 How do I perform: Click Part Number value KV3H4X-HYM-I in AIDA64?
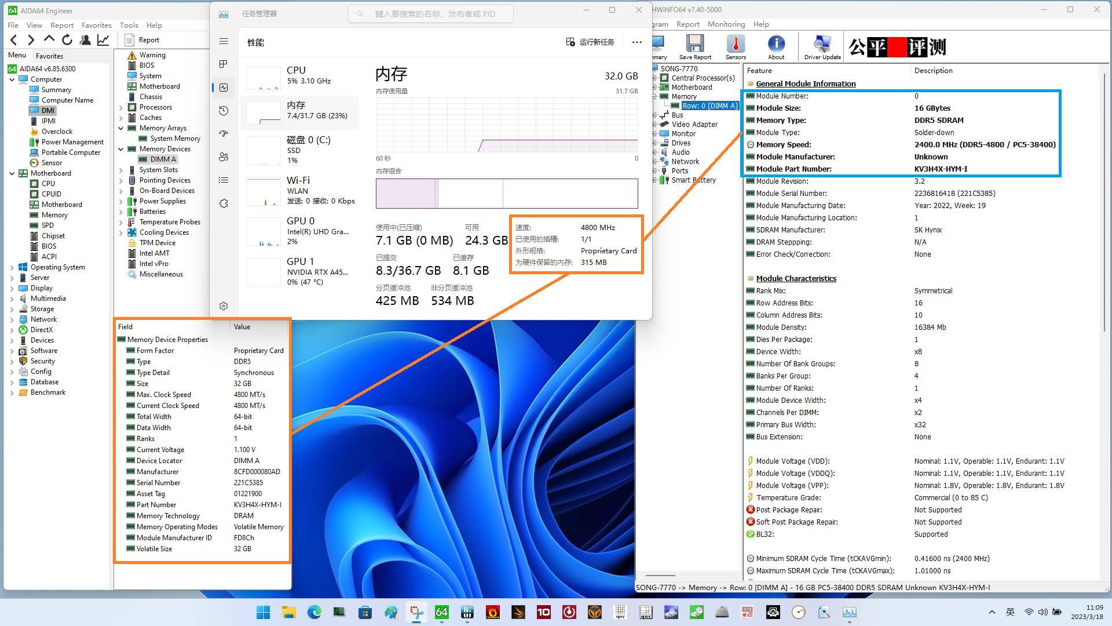pyautogui.click(x=257, y=505)
